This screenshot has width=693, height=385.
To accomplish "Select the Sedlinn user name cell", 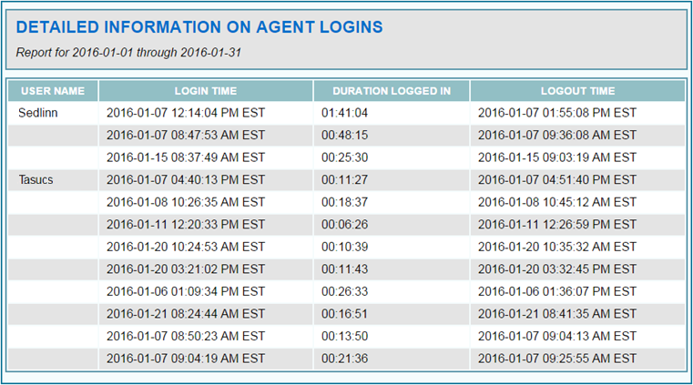I will pyautogui.click(x=36, y=113).
